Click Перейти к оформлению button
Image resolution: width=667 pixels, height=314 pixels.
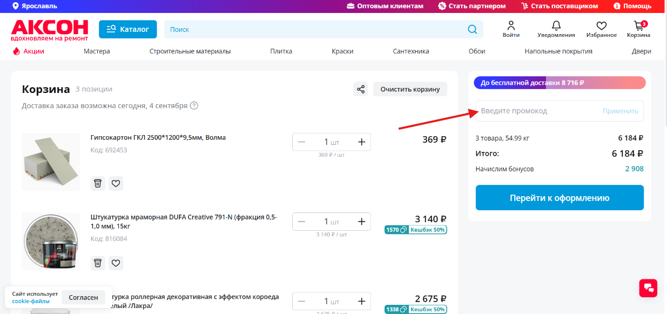pos(560,198)
